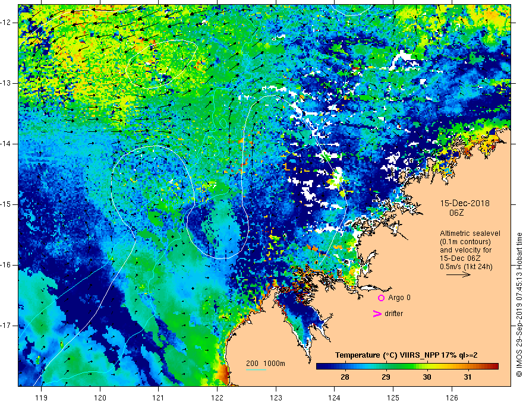Click the IMOS copyright timestamp text
523x404 pixels.
(x=519, y=305)
